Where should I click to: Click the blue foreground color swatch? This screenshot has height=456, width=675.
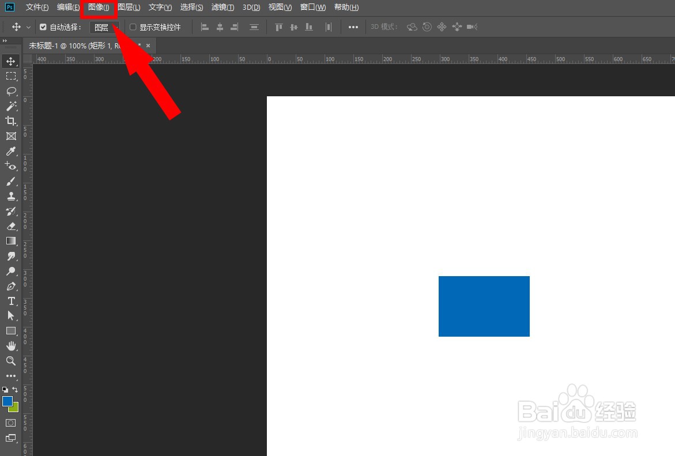7,401
